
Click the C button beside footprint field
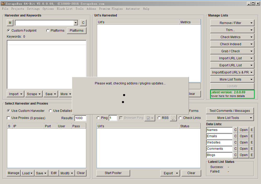83,23
